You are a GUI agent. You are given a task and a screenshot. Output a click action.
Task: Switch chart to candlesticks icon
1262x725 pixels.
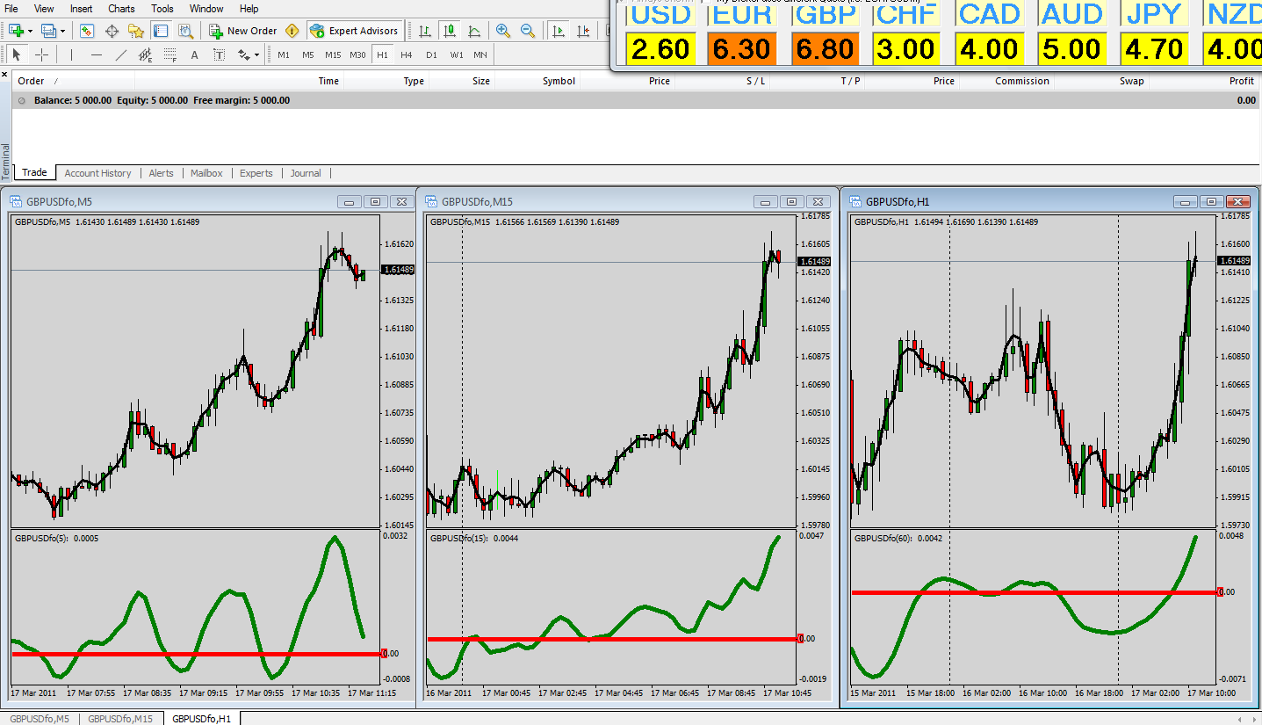tap(450, 31)
